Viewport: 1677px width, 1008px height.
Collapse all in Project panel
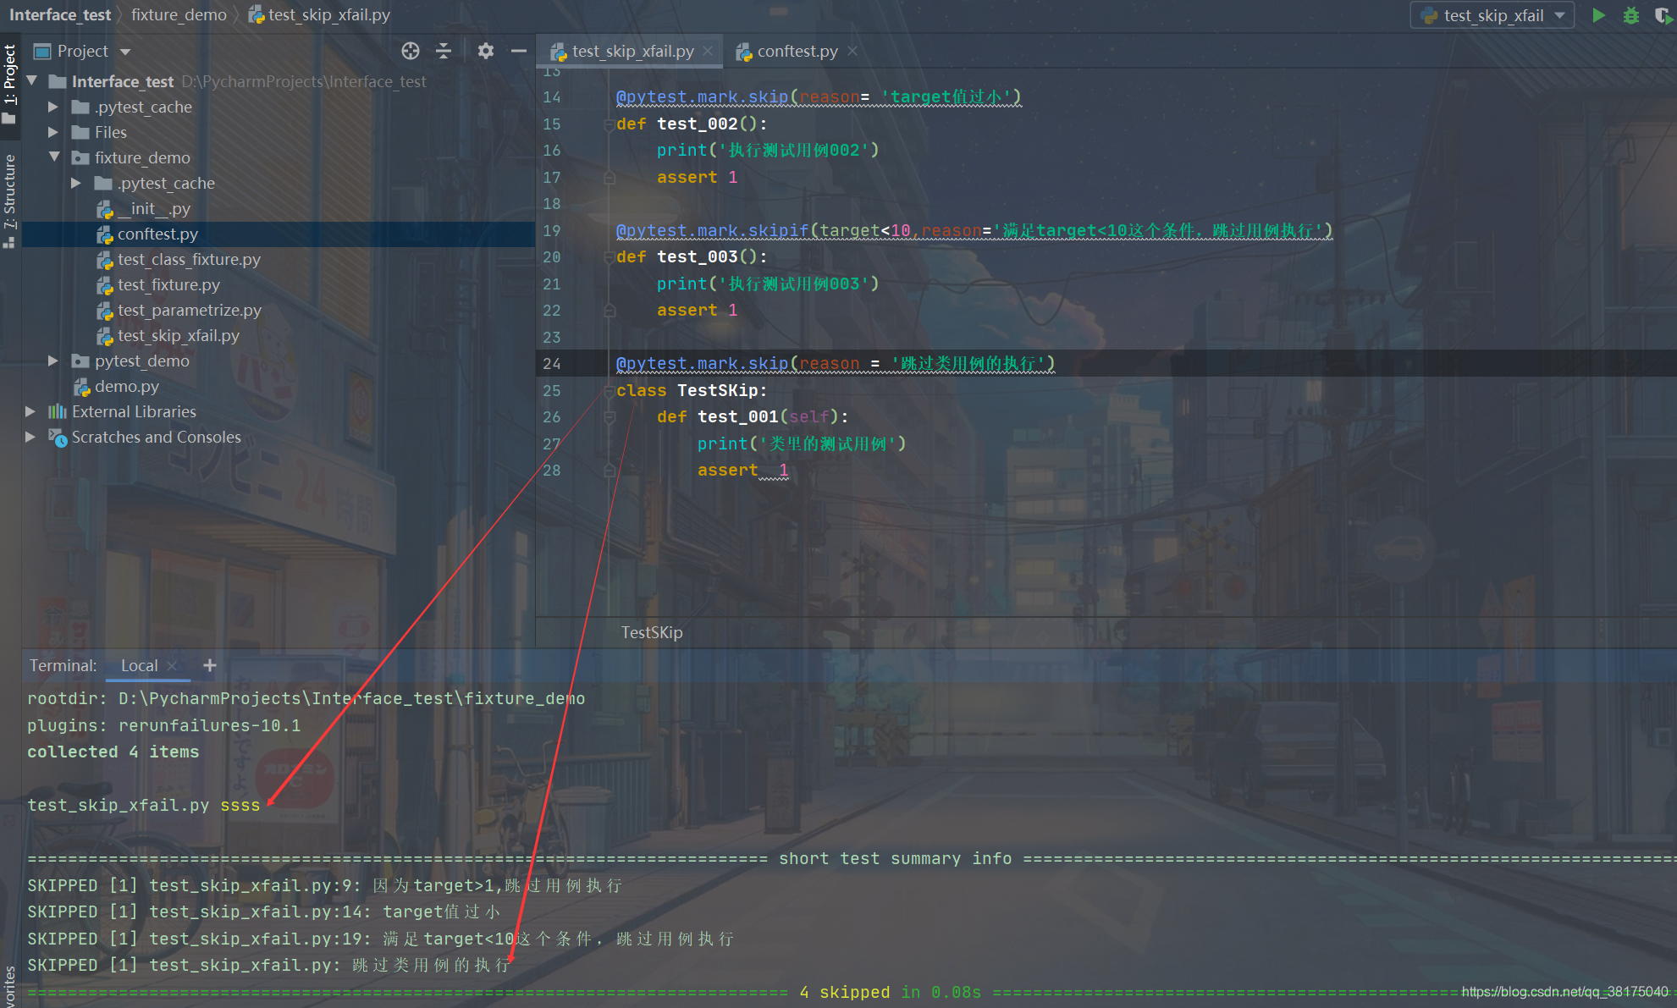coord(444,51)
